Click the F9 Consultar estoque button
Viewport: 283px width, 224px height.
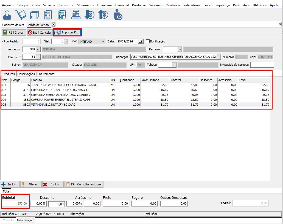(x=84, y=184)
